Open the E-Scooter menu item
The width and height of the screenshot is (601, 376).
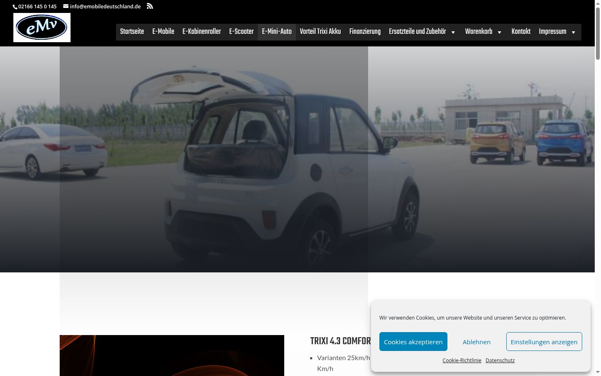(241, 32)
